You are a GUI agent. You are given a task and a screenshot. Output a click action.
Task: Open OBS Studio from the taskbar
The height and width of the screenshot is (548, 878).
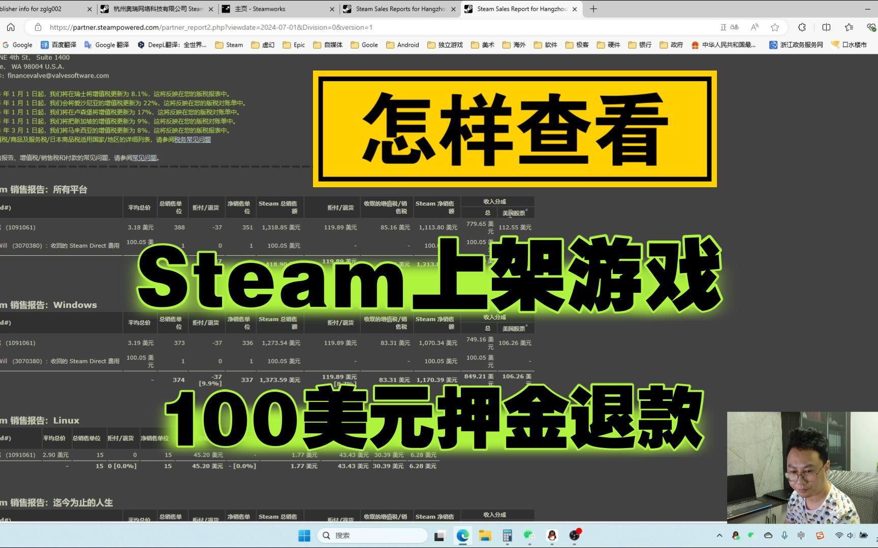click(x=575, y=535)
